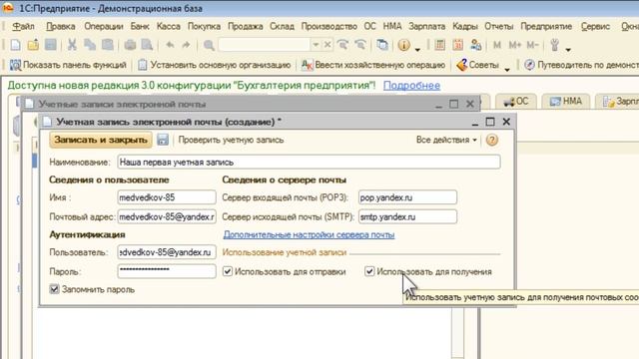Open the Предприятие menu
This screenshot has height=359, width=639.
coord(546,27)
